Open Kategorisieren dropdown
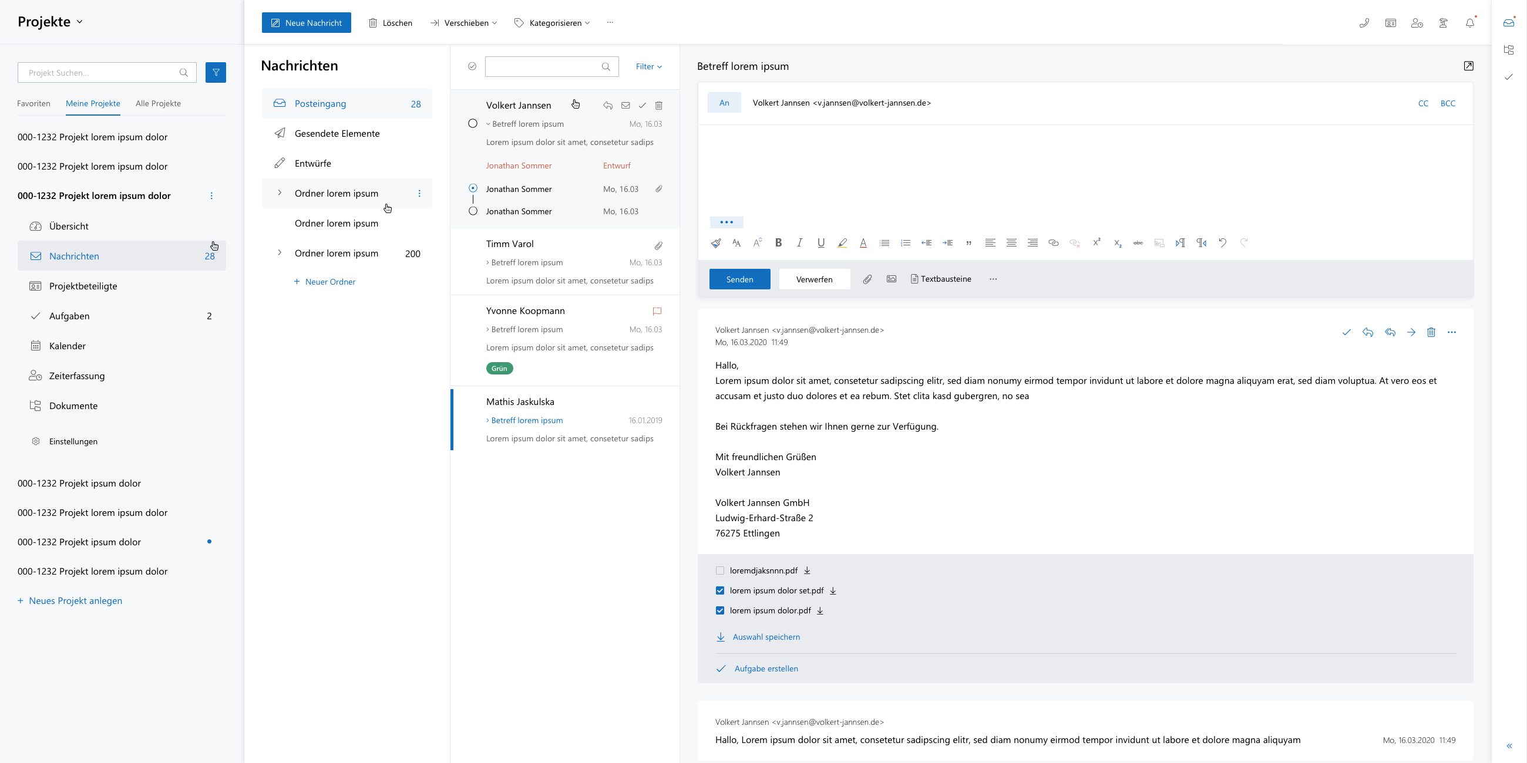1527x763 pixels. 552,22
